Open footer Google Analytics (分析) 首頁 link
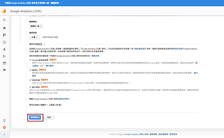This screenshot has width=224, height=138. point(136,134)
